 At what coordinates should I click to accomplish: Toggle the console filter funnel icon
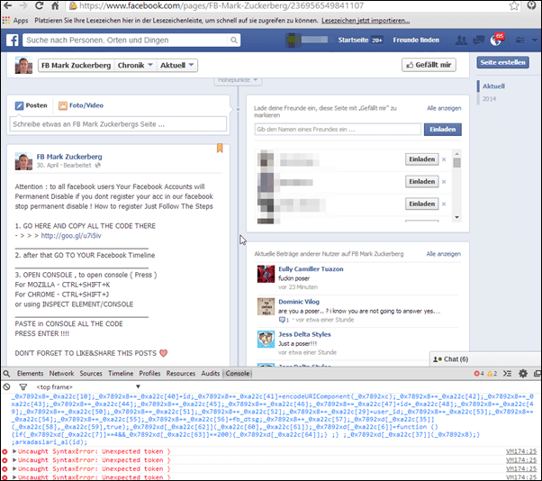click(23, 386)
